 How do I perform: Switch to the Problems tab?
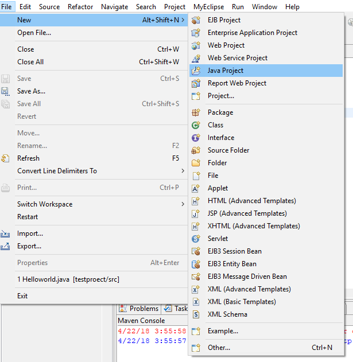tap(139, 309)
